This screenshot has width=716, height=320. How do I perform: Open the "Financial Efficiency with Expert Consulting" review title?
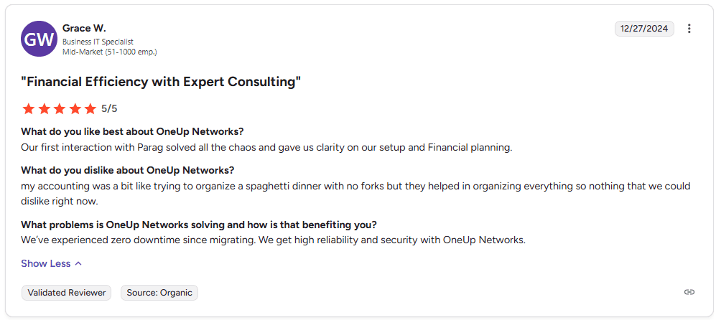161,82
